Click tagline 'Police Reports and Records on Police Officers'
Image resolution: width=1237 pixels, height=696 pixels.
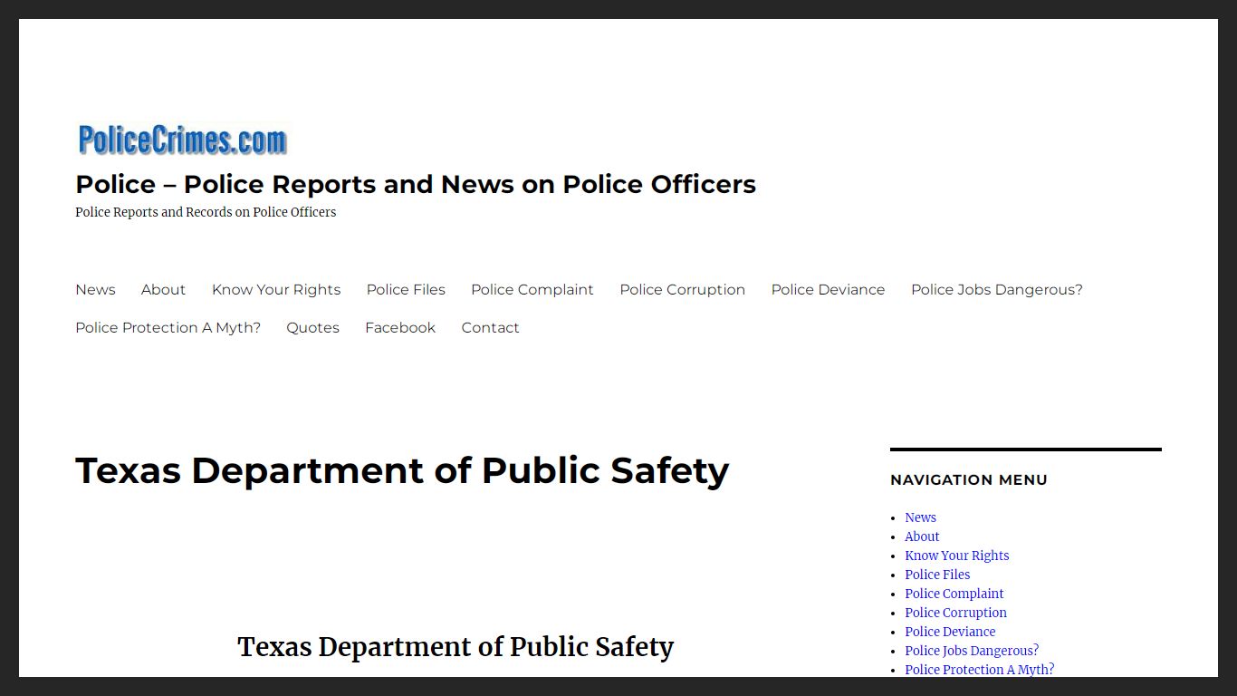[206, 212]
